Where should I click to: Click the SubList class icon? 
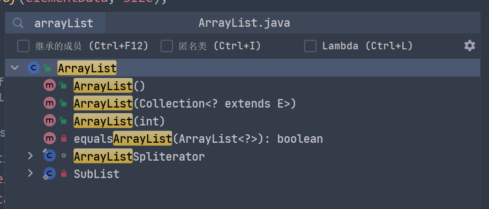tap(49, 174)
